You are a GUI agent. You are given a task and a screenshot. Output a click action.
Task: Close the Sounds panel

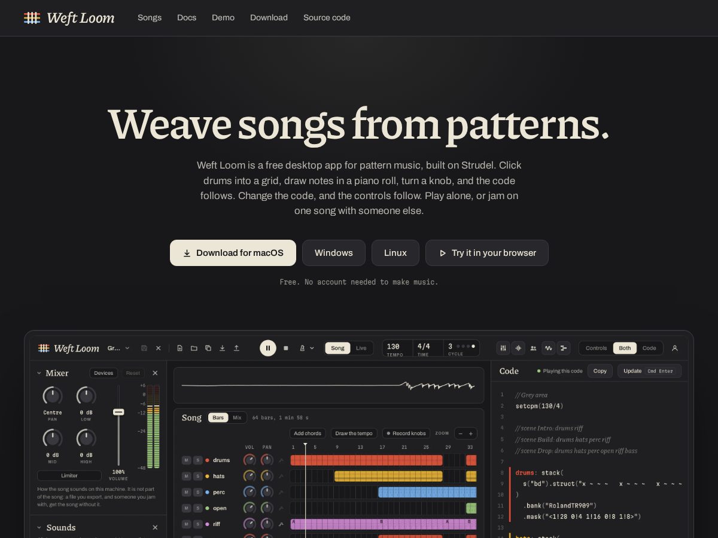pos(155,527)
